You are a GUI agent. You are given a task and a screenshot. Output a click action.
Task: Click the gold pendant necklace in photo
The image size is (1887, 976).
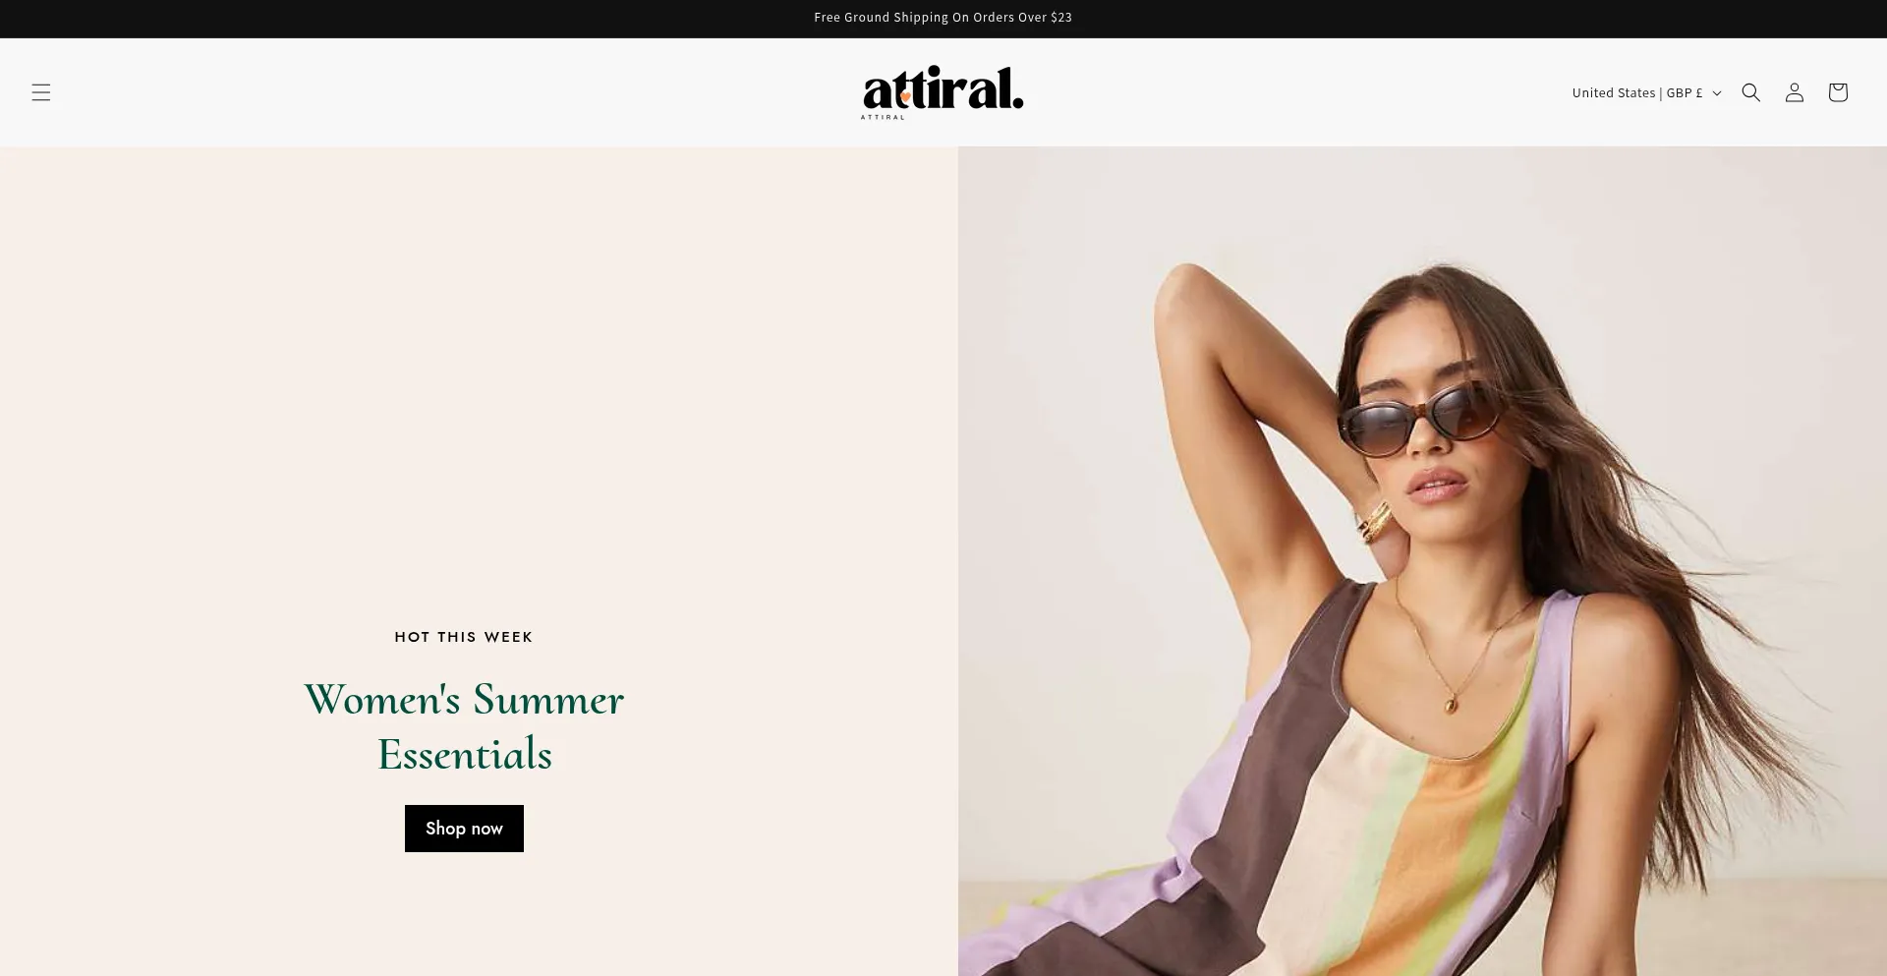(x=1452, y=703)
